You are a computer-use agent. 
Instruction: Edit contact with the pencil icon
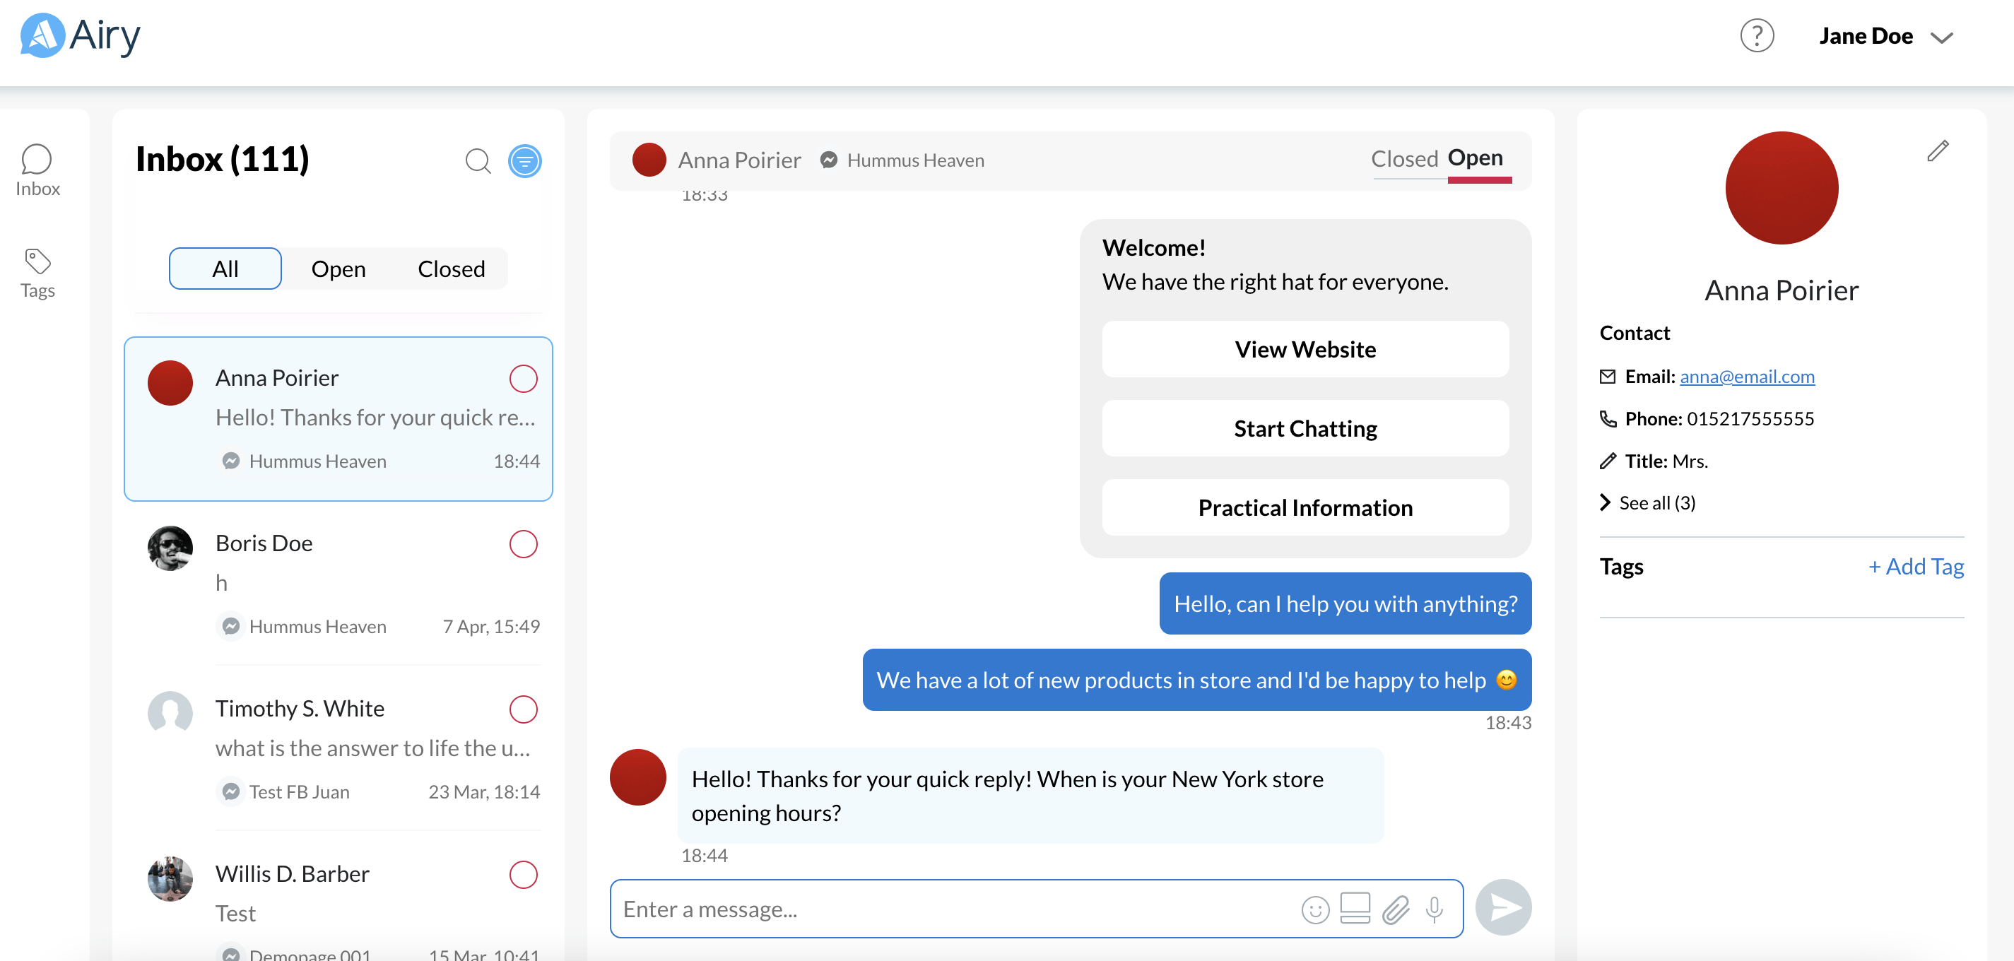tap(1938, 151)
